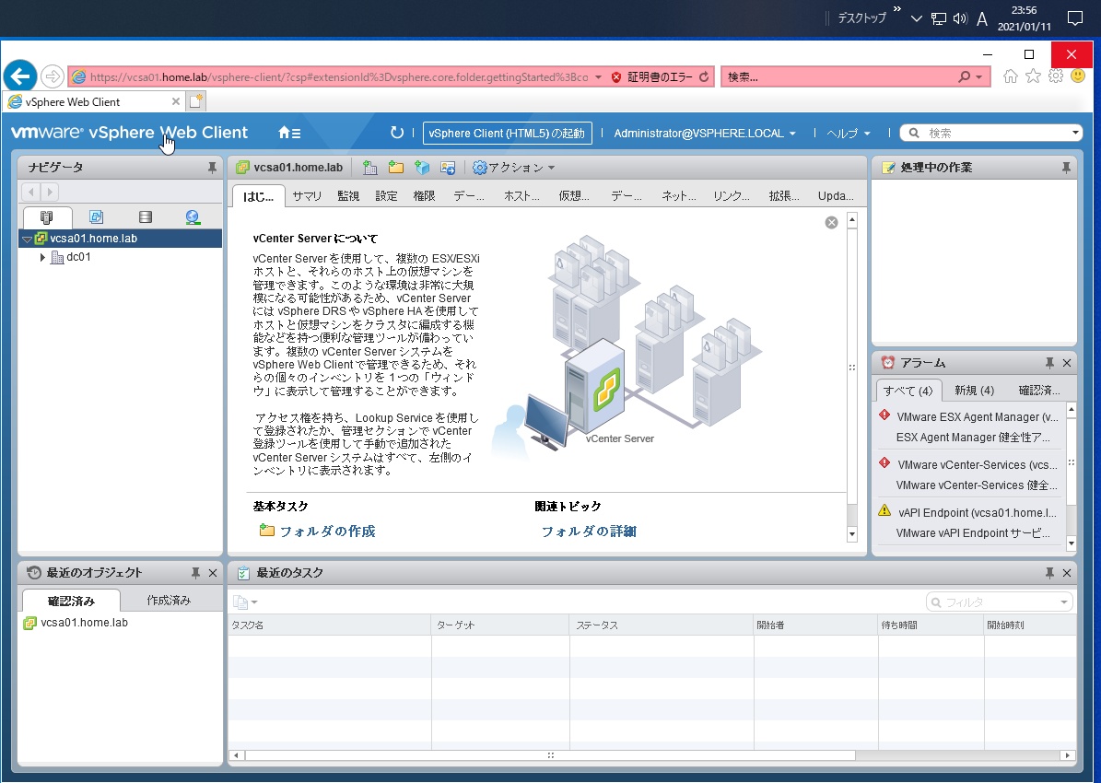1101x783 pixels.
Task: Open browser home page icon
Action: [1011, 76]
